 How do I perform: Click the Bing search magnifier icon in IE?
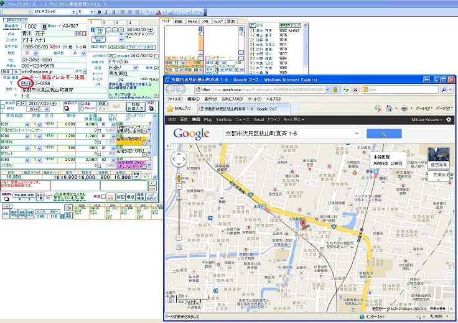[444, 89]
